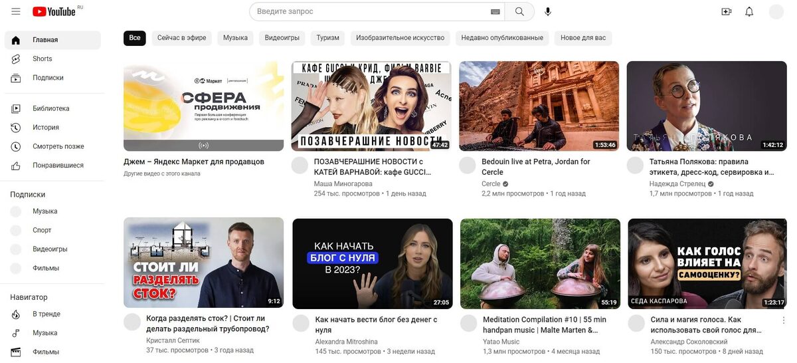Viewport: 797px width, 363px height.
Task: Select Изобразительное искусство chip
Action: (x=400, y=38)
